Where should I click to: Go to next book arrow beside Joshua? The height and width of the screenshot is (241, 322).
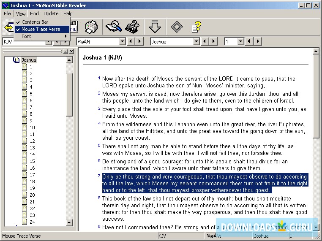pyautogui.click(x=213, y=41)
